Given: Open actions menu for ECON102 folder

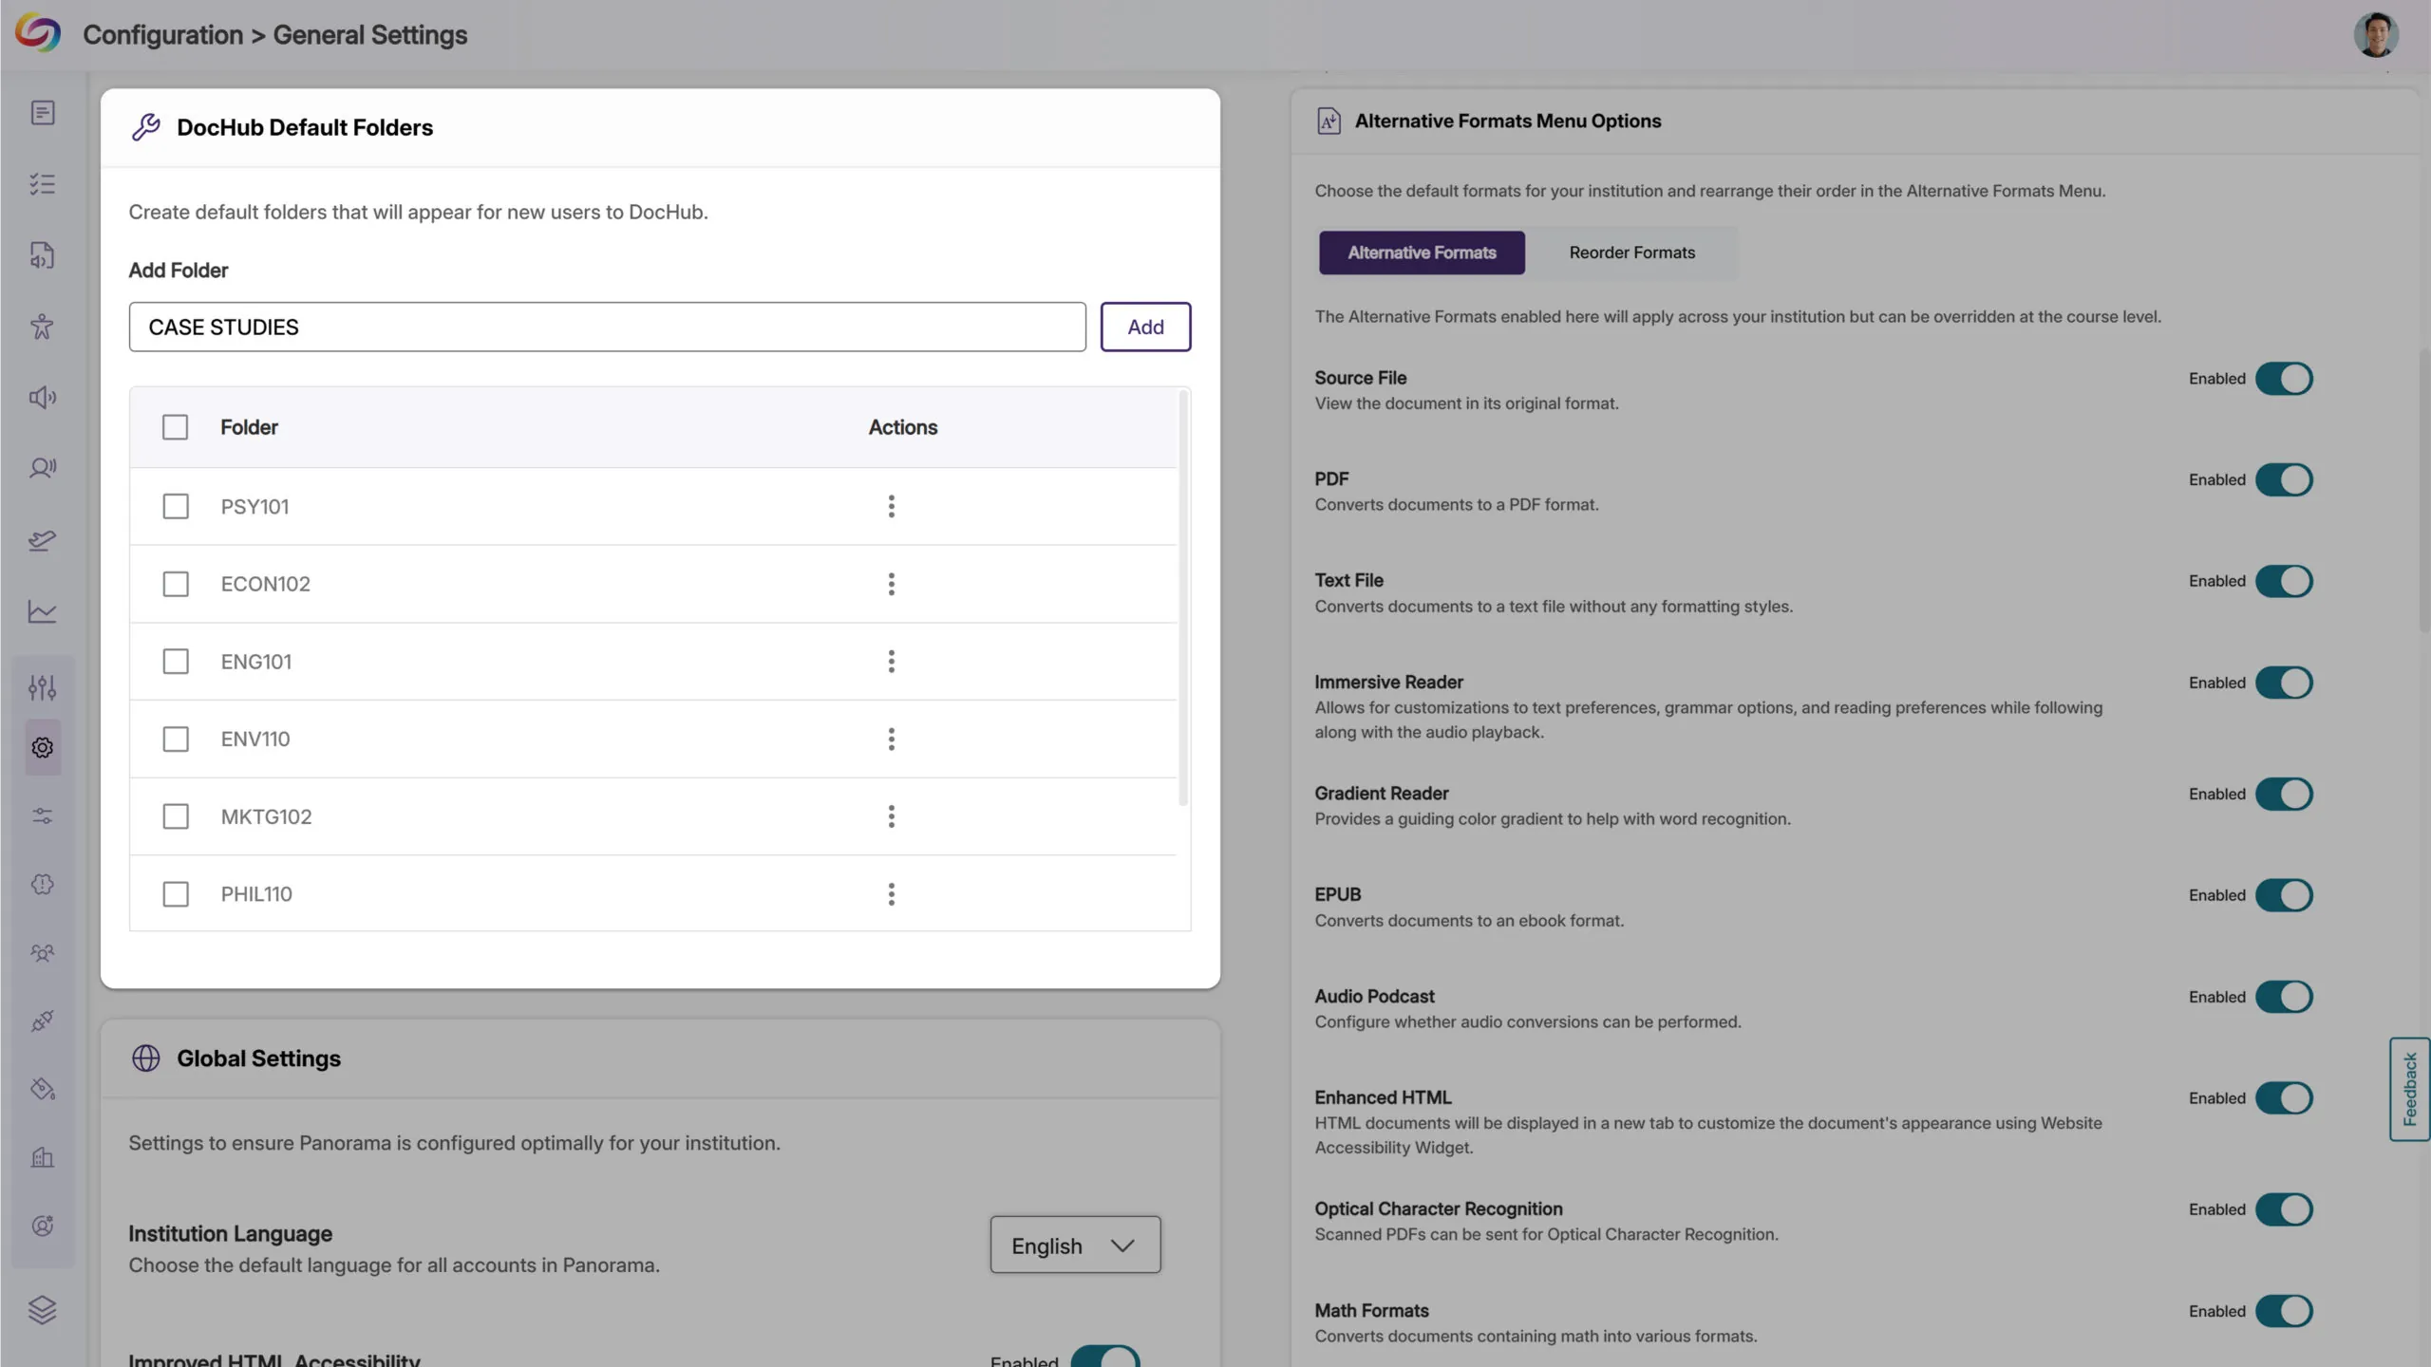Looking at the screenshot, I should coord(891,584).
